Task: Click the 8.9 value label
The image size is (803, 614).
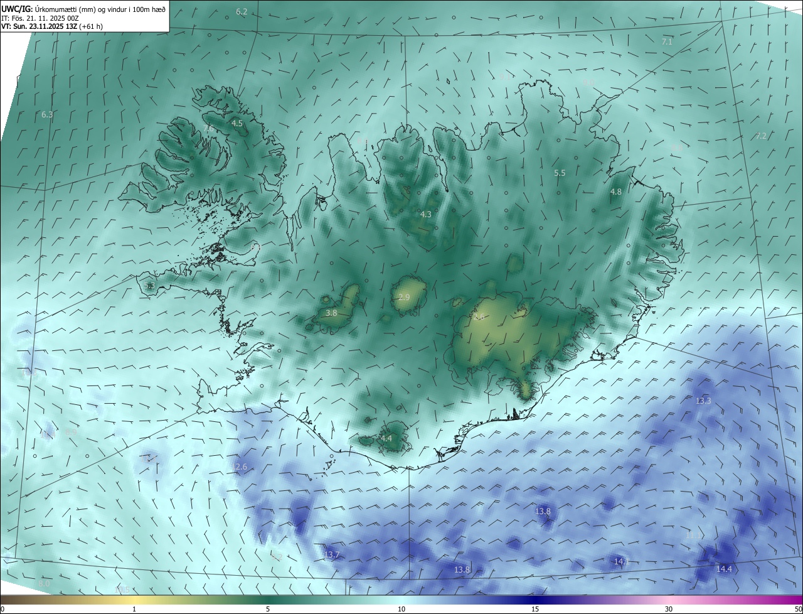Action: point(70,432)
